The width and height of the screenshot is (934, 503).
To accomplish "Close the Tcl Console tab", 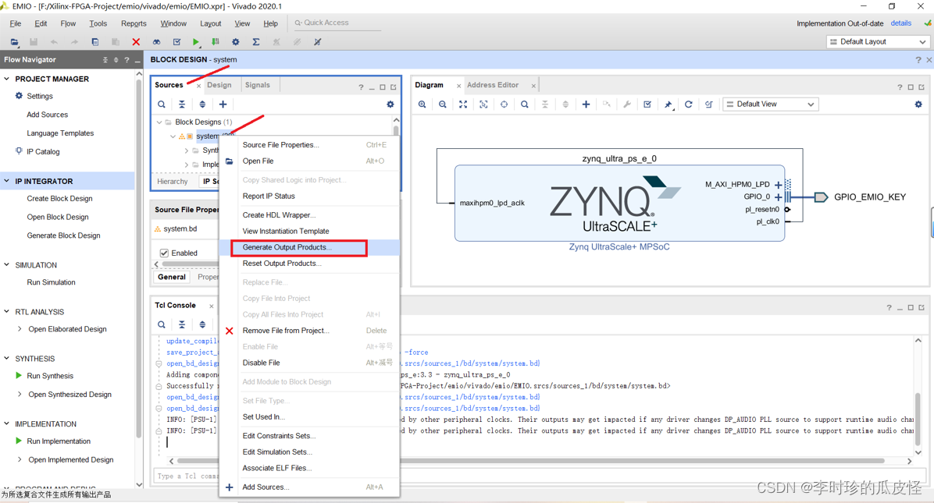I will click(x=211, y=306).
